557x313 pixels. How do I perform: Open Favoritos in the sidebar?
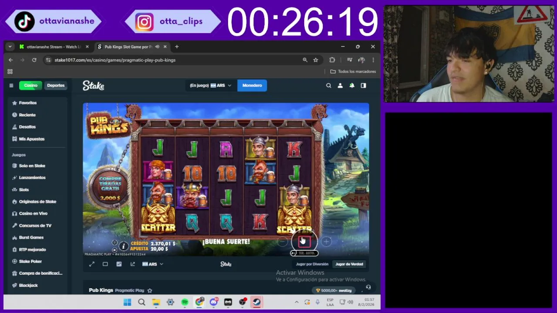click(37, 103)
